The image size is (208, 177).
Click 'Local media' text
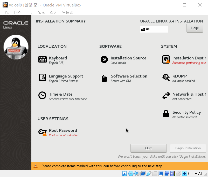point(118,63)
